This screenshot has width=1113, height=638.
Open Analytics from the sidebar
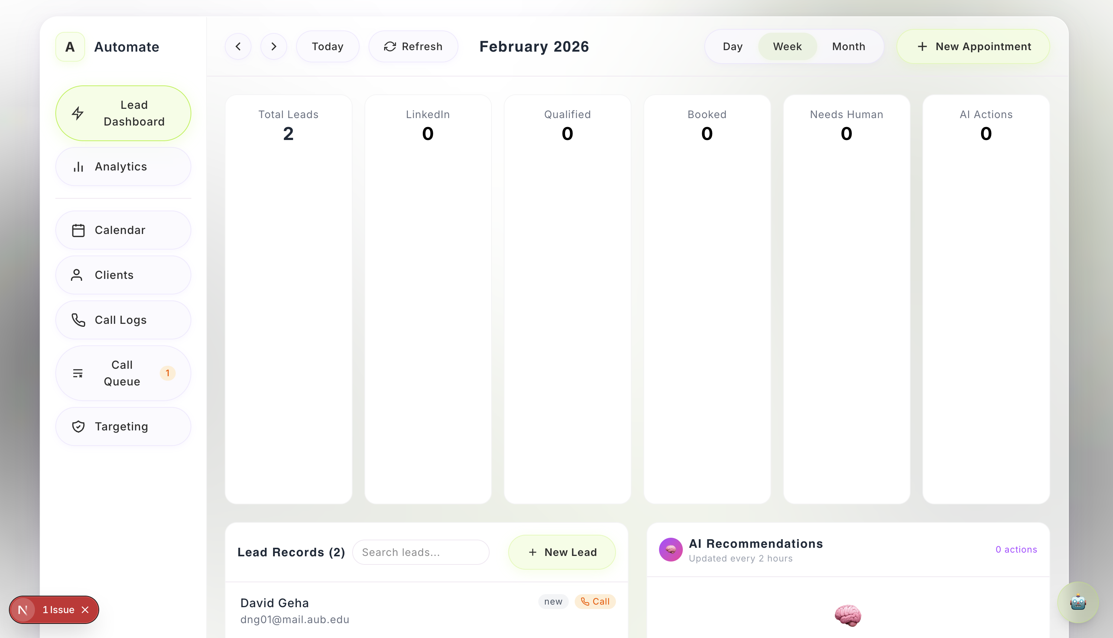tap(123, 166)
